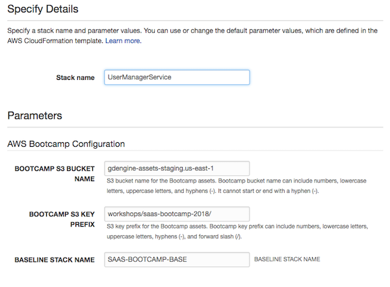
Task: Open the Learn more link
Action: (x=123, y=41)
